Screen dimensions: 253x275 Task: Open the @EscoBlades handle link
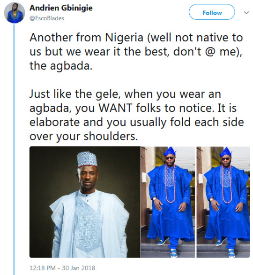[x=47, y=18]
